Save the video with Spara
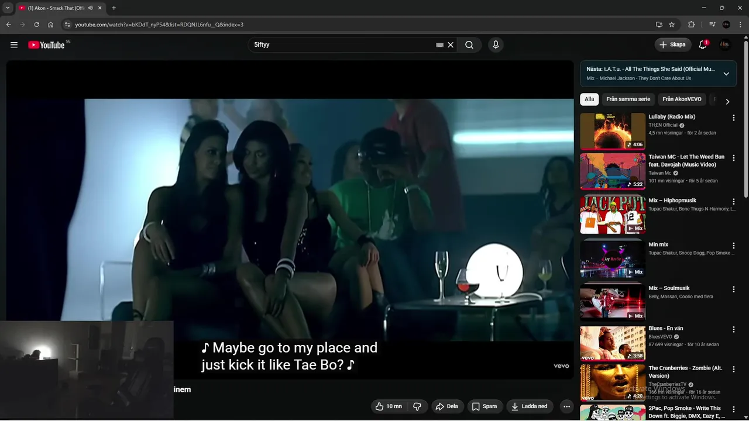The image size is (749, 421). [485, 406]
